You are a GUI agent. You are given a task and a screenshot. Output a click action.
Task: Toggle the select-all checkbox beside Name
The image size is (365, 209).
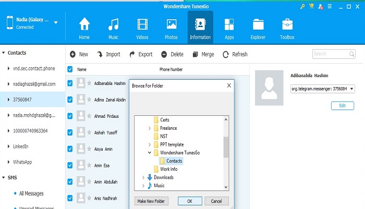click(x=70, y=69)
